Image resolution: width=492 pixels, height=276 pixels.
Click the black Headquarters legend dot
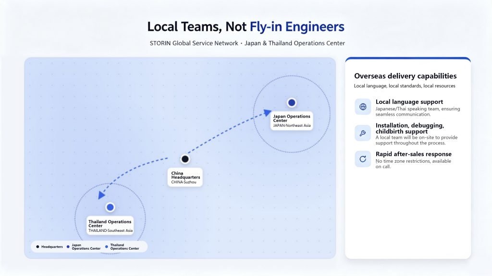[x=37, y=247]
